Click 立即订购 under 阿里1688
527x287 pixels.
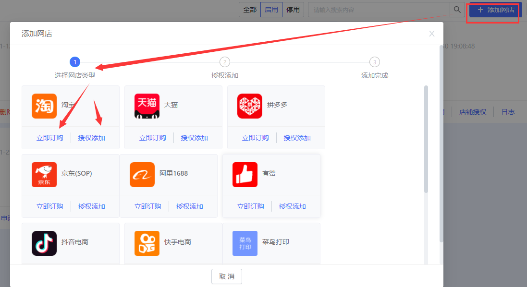(148, 206)
